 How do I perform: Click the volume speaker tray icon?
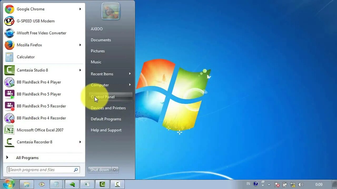301,185
